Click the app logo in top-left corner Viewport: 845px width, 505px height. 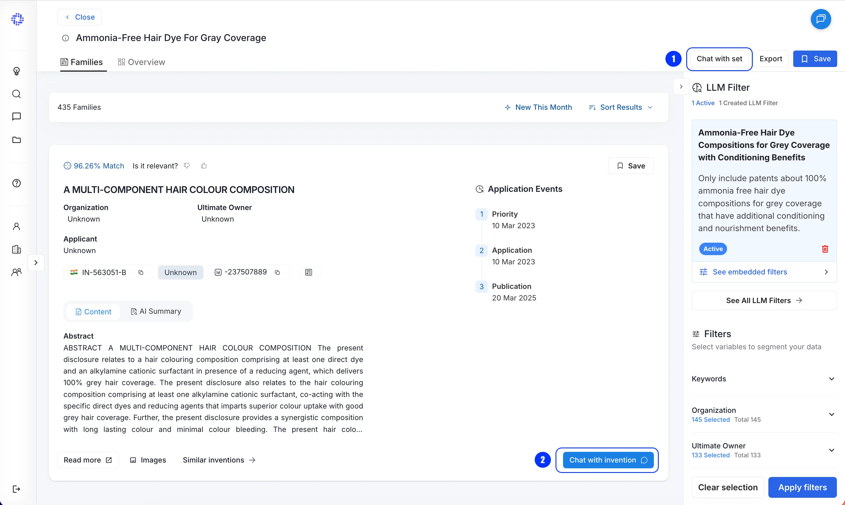[x=17, y=19]
